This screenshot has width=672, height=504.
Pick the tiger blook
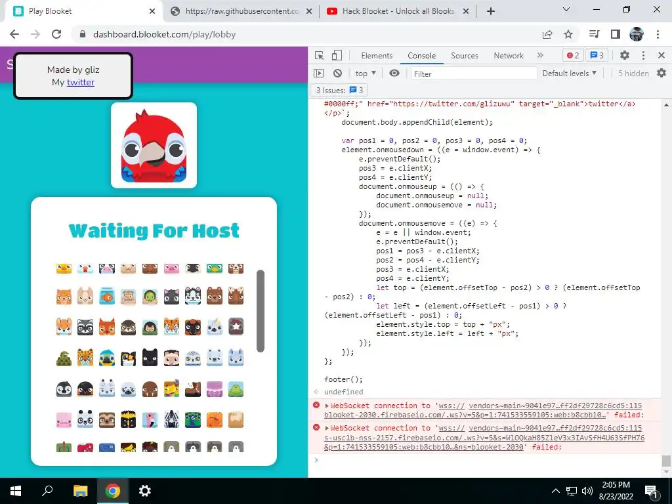pos(171,327)
